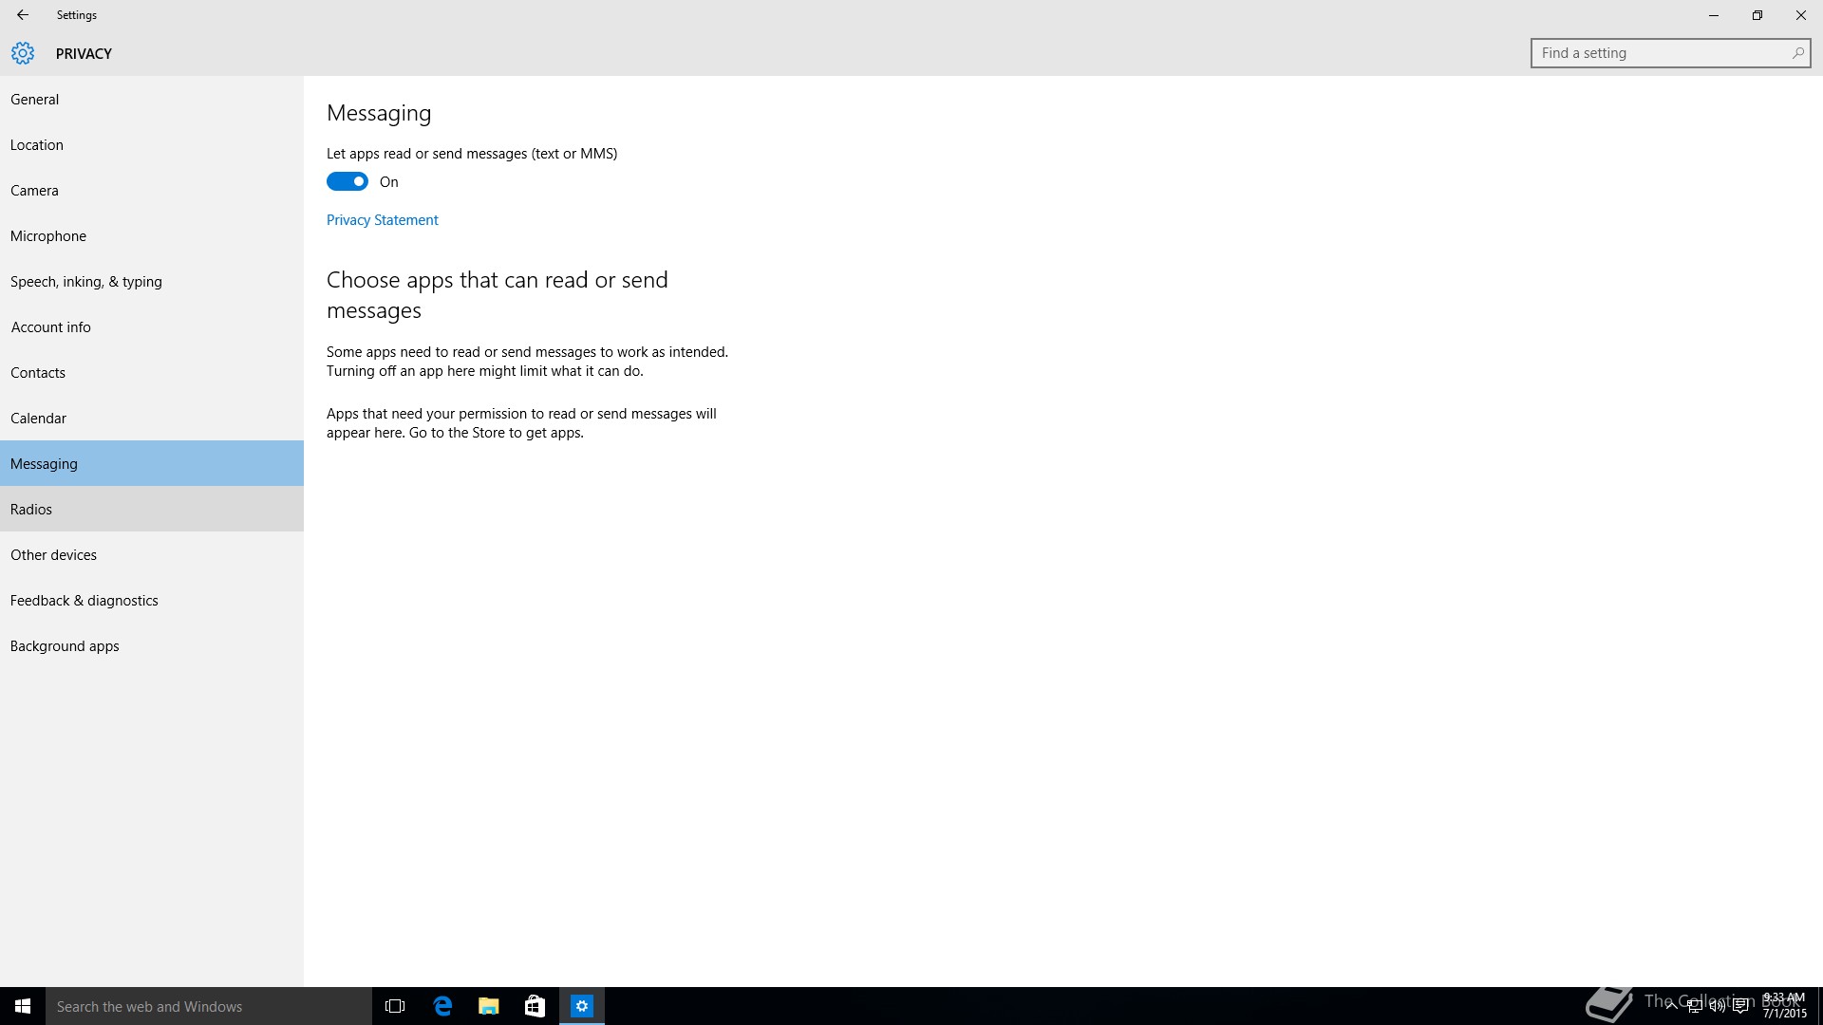1823x1025 pixels.
Task: Show hidden system tray icons
Action: point(1671,1006)
